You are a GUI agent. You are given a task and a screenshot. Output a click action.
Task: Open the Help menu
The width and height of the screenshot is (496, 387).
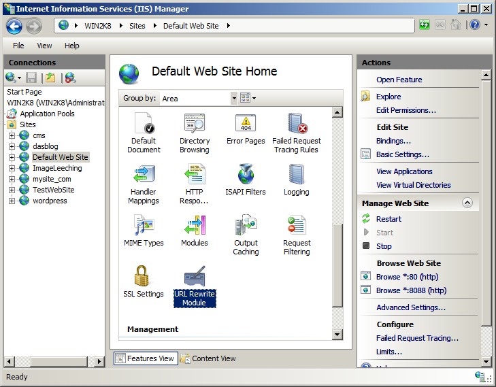[x=72, y=46]
